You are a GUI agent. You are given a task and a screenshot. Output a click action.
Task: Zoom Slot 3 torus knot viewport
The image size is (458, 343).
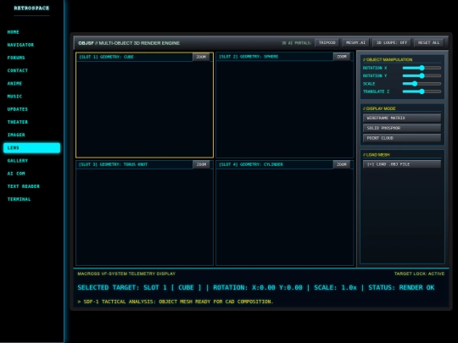point(201,164)
